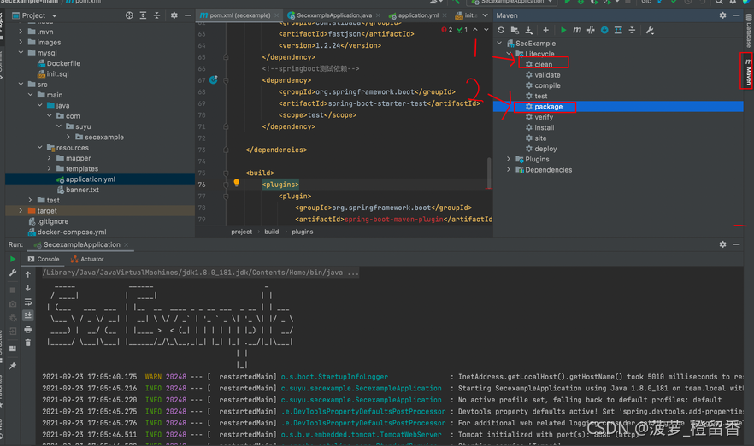Click build breadcrumb in editor
The height and width of the screenshot is (446, 754).
tap(272, 232)
